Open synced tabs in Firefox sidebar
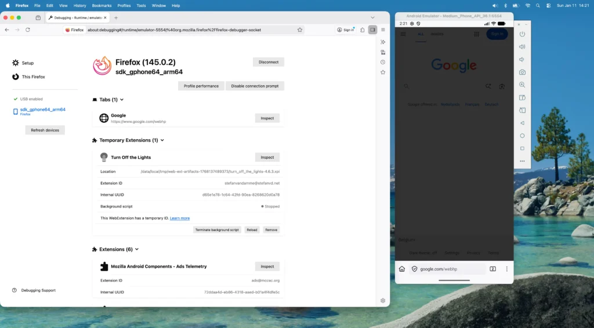 pyautogui.click(x=383, y=52)
